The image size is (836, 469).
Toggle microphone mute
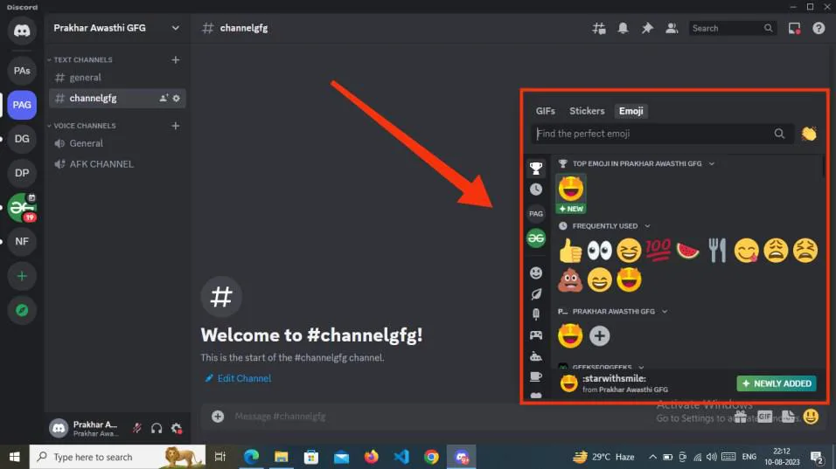[137, 428]
